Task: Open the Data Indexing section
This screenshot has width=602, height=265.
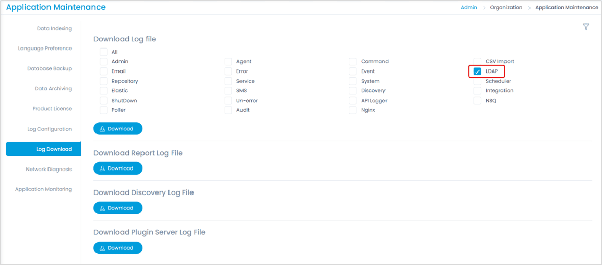Action: click(x=55, y=29)
